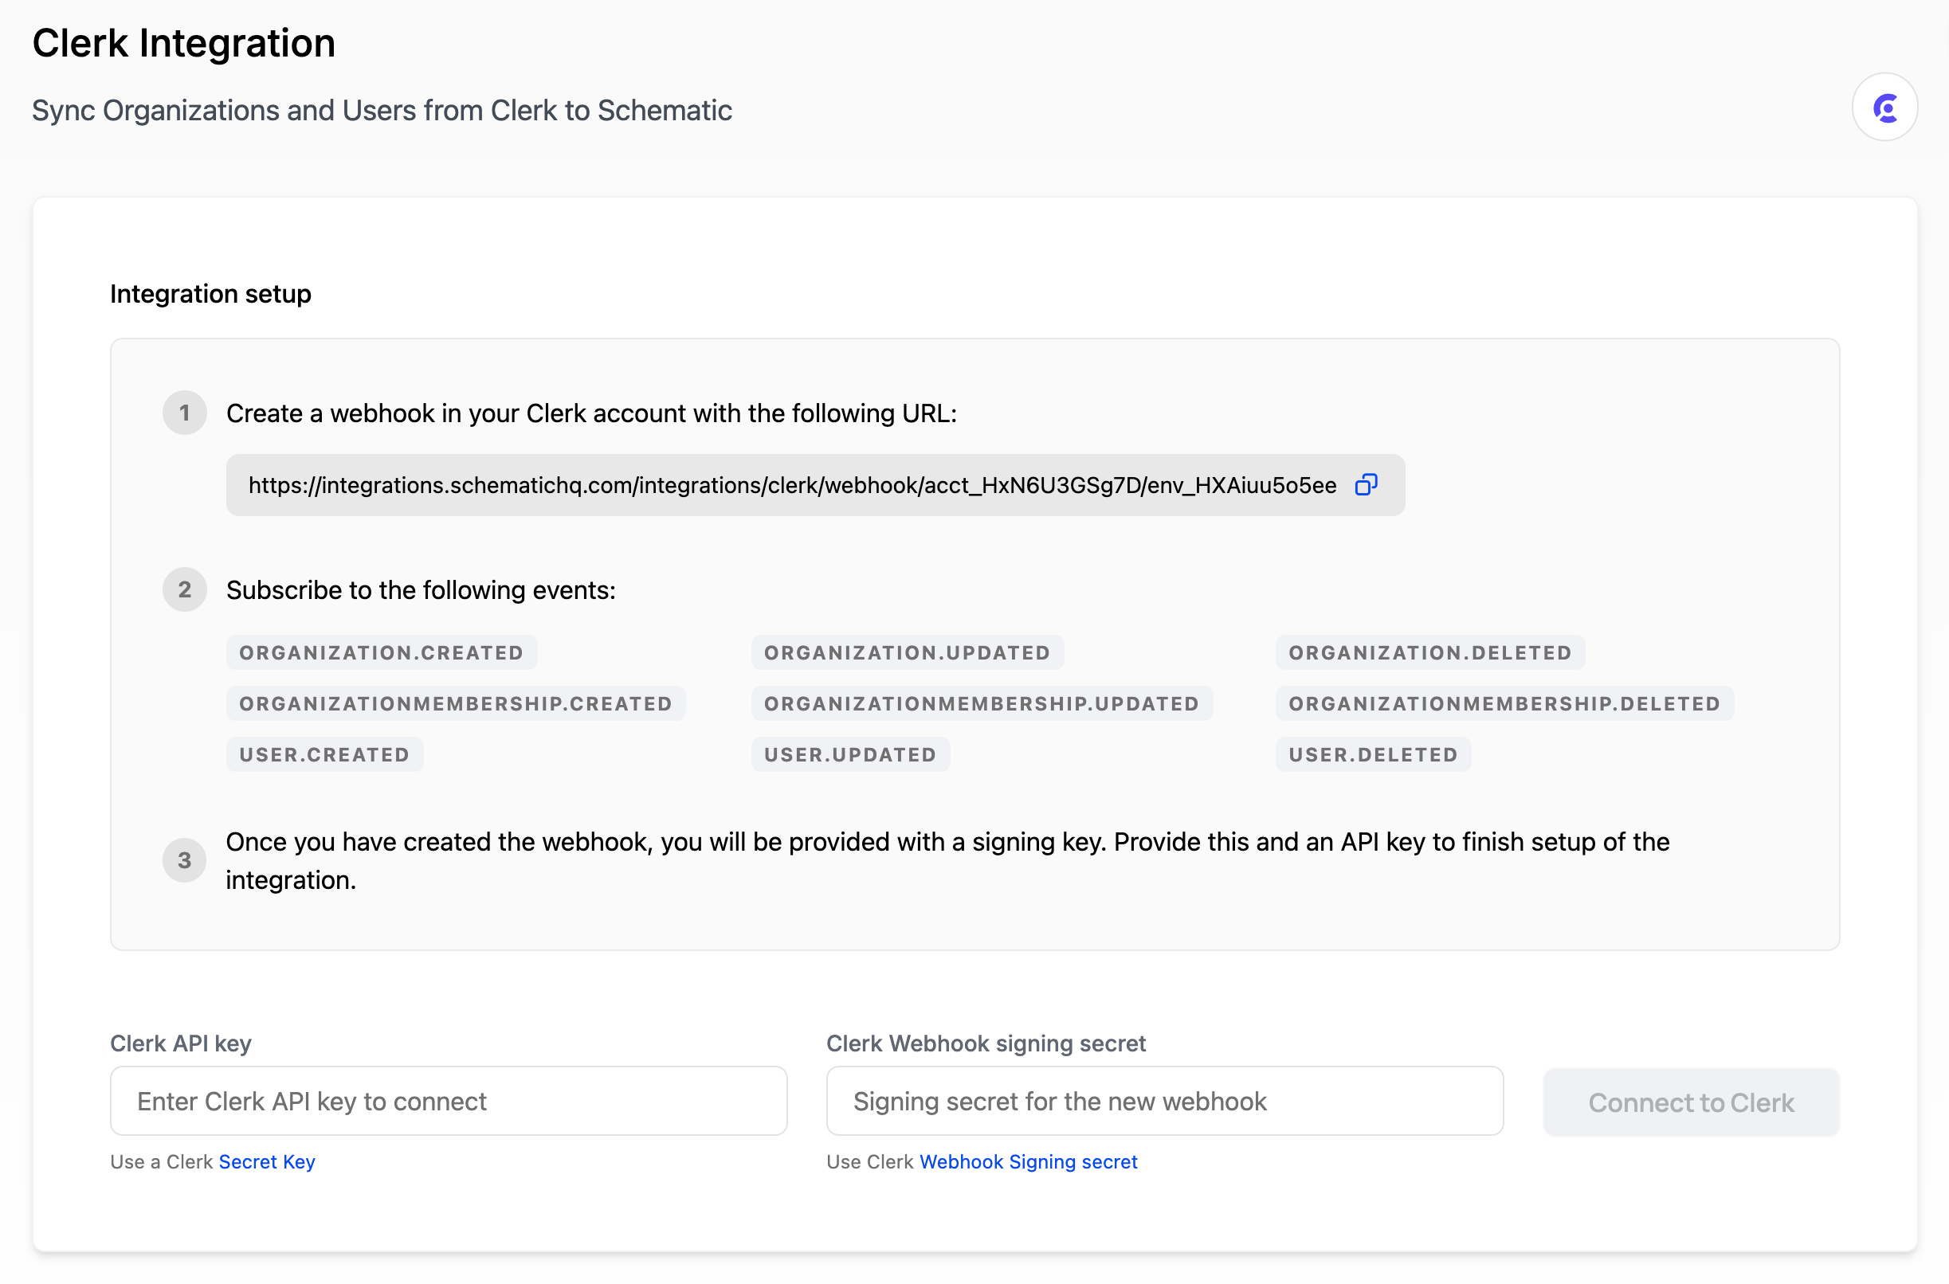
Task: Copy the webhook URL using copy icon
Action: click(1365, 484)
